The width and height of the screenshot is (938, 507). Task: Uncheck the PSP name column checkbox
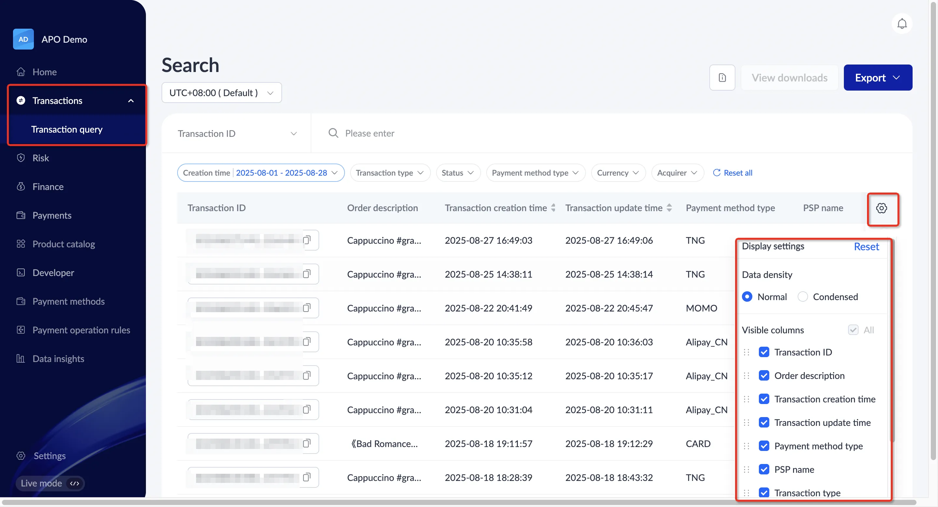[764, 470]
